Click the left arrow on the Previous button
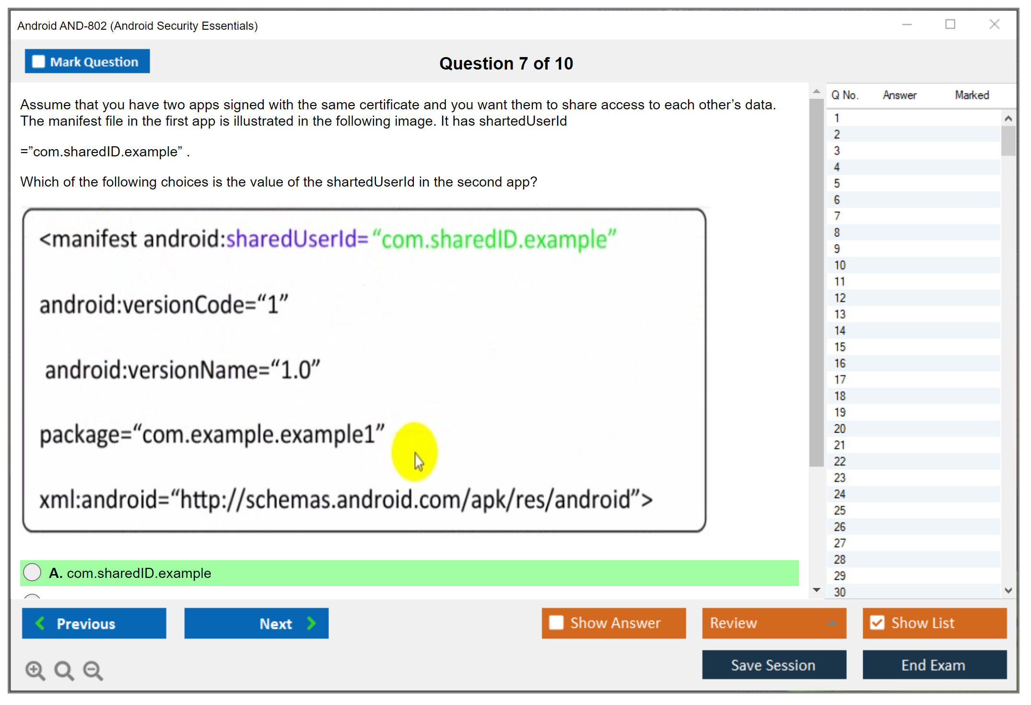Image resolution: width=1031 pixels, height=705 pixels. point(40,623)
